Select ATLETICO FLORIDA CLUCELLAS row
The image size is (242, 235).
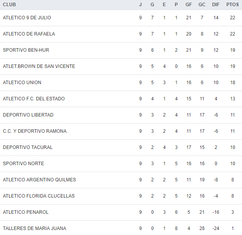click(39, 196)
